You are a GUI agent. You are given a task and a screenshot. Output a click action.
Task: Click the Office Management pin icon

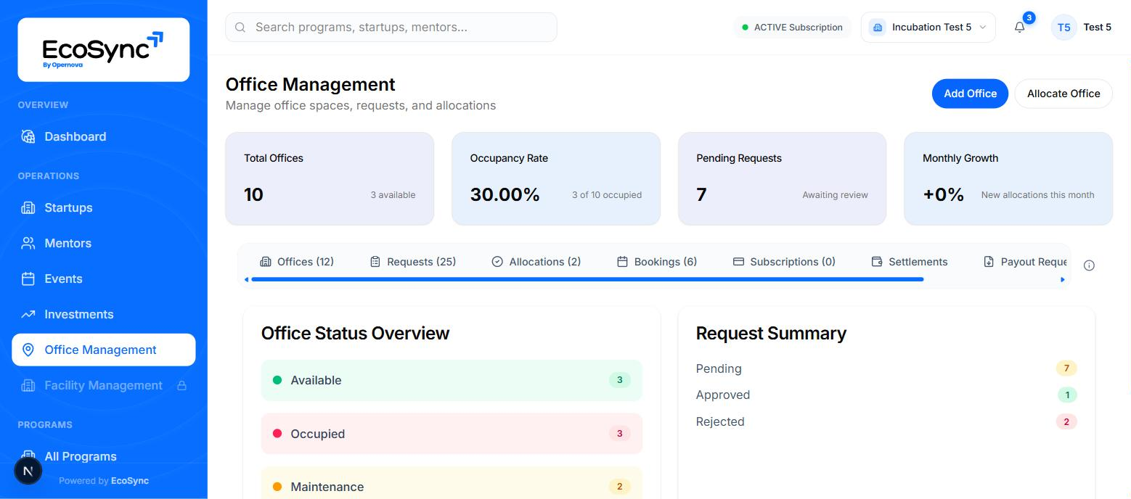click(28, 350)
